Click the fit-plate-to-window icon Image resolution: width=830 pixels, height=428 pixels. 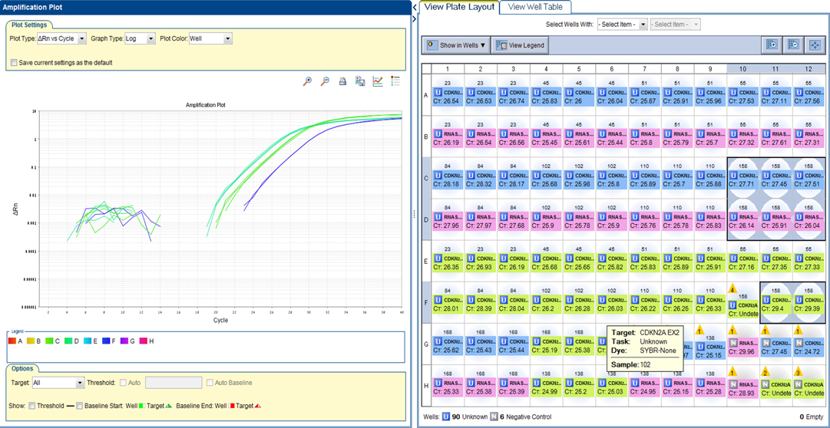pos(815,45)
